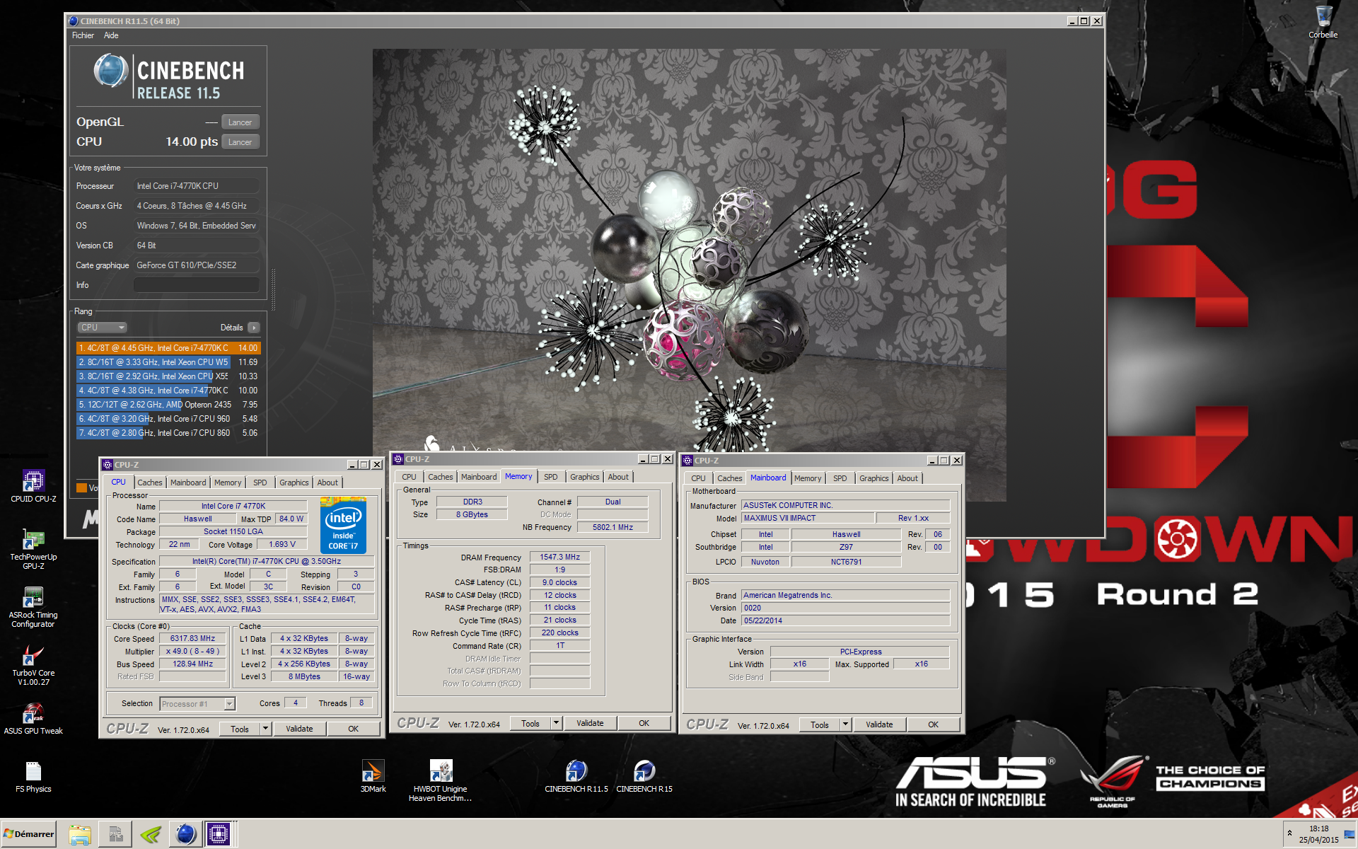The height and width of the screenshot is (849, 1358).
Task: Click the Cinebench panel splitter handle
Action: pos(273,290)
